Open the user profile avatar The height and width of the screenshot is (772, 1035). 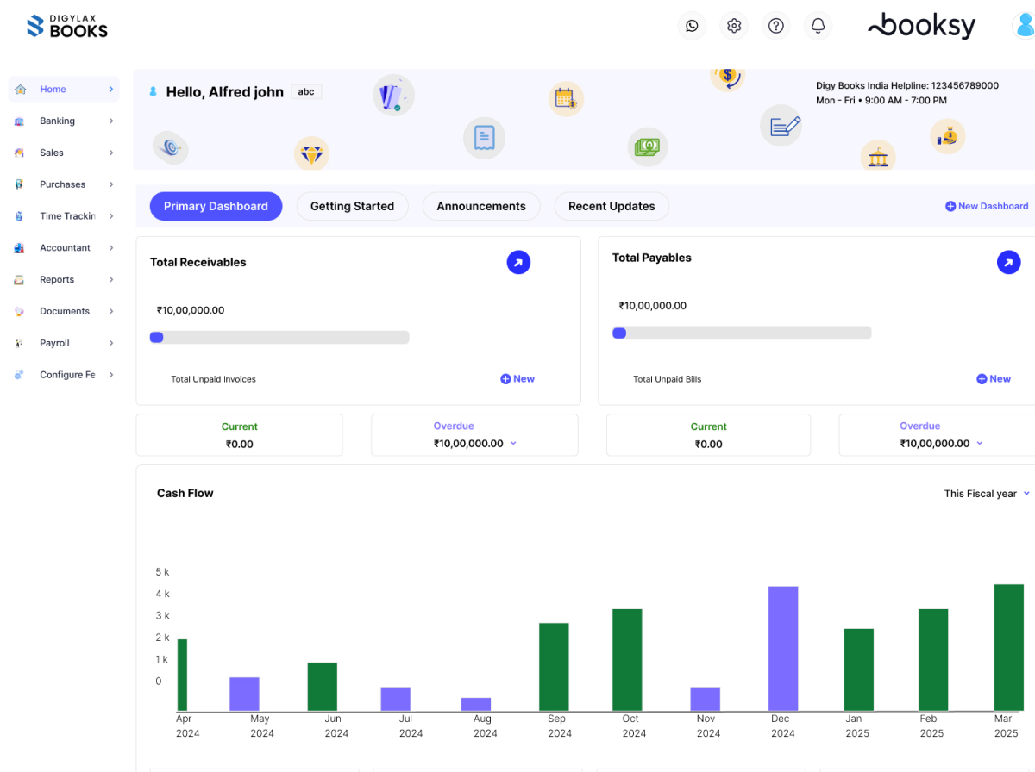1025,26
